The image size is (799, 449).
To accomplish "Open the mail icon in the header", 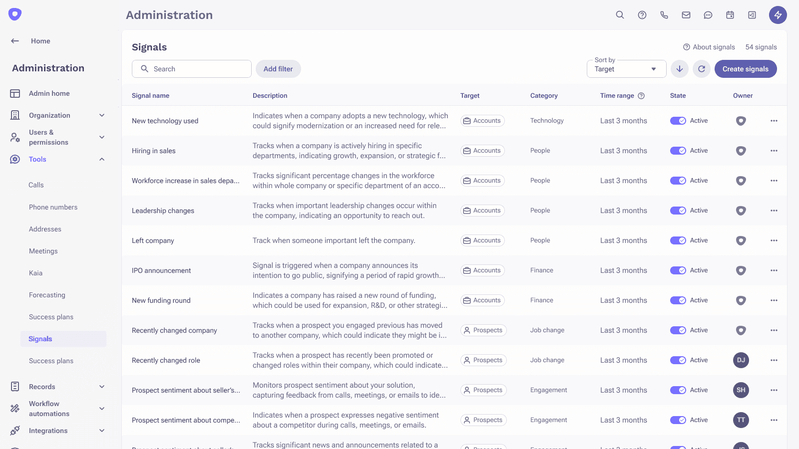I will point(686,15).
